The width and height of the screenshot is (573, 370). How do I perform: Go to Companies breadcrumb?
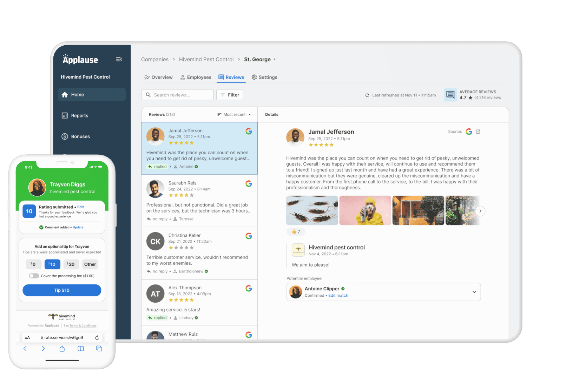pyautogui.click(x=155, y=59)
